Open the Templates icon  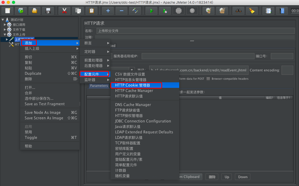(21, 11)
